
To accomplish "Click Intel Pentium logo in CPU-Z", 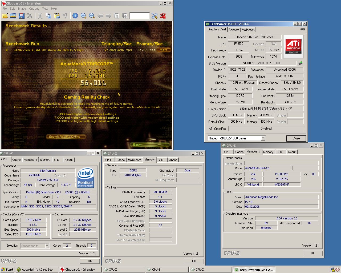I will (x=86, y=178).
